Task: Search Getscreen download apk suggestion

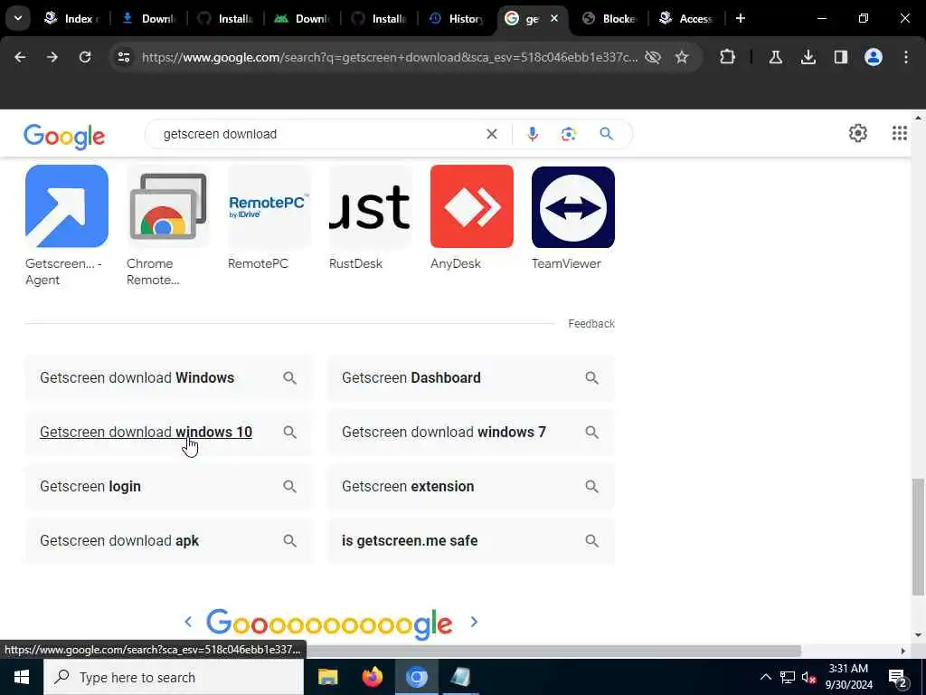Action: (168, 541)
